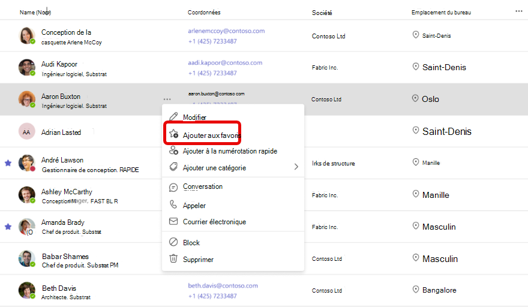The width and height of the screenshot is (528, 307).
Task: Click Emplacement du bureau column header
Action: [x=441, y=12]
